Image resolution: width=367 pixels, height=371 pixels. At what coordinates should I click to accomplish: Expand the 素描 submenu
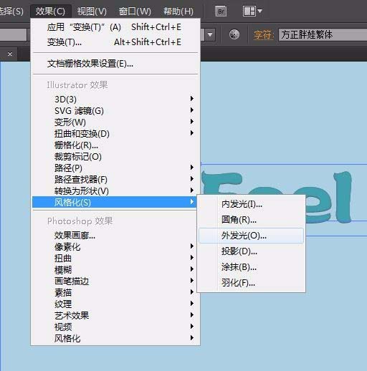(115, 292)
